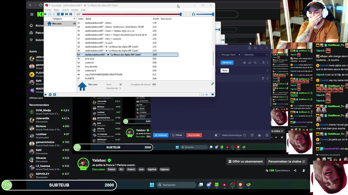348x195 pixels.
Task: Skip to the next sound in Soundpad
Action: pyautogui.click(x=71, y=14)
